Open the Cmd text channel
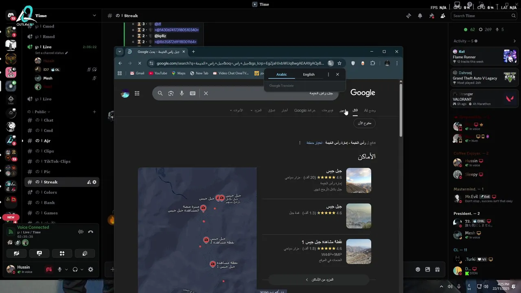 coord(62,131)
